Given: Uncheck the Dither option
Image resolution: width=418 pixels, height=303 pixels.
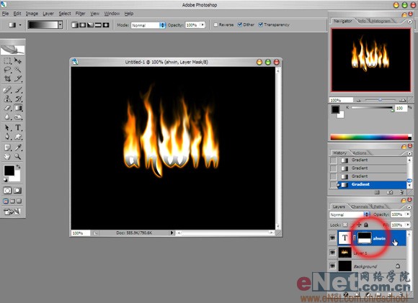Looking at the screenshot, I should (x=240, y=24).
